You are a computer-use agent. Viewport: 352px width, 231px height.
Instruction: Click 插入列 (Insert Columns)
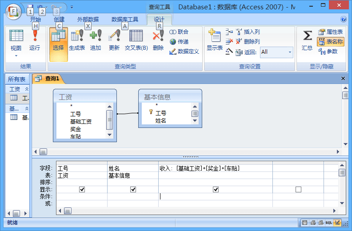coord(248,32)
